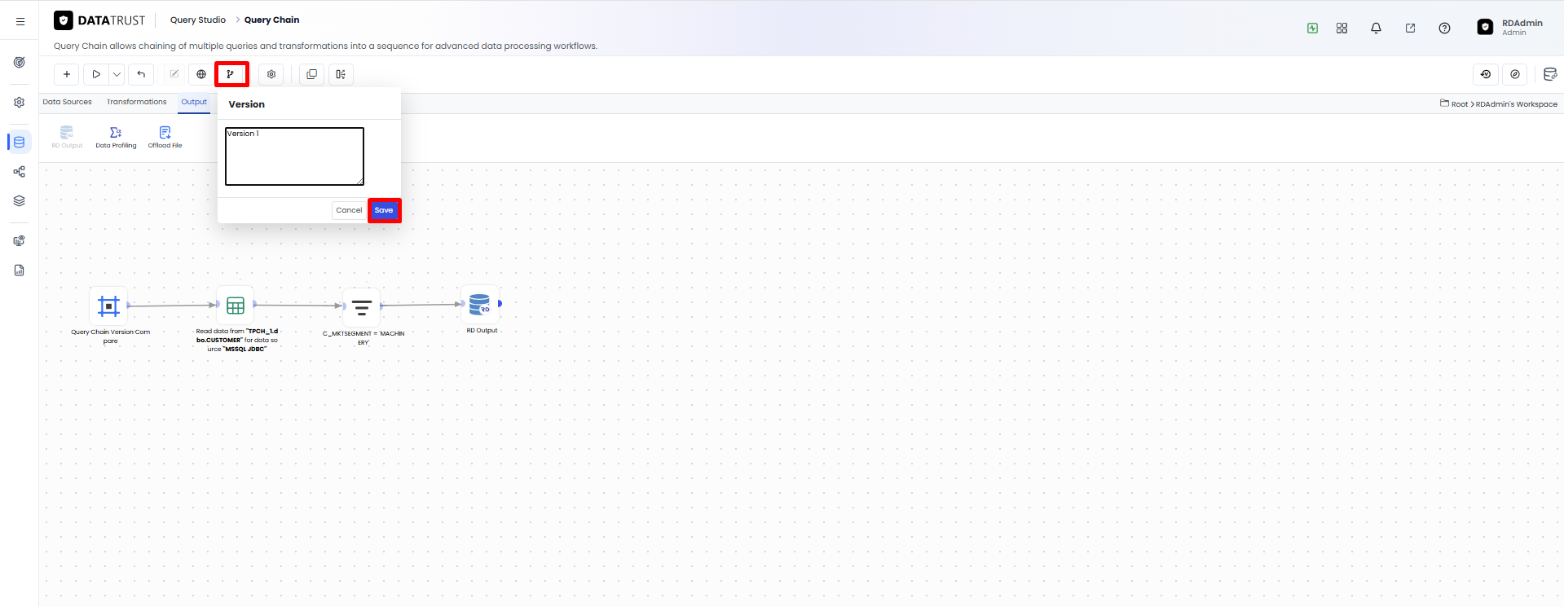
Task: Select the Query Chain Version Compare node
Action: pos(108,306)
